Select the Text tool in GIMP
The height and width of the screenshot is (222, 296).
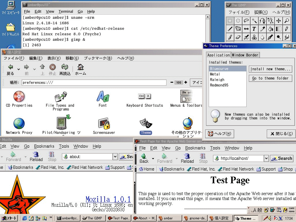coord(254,29)
